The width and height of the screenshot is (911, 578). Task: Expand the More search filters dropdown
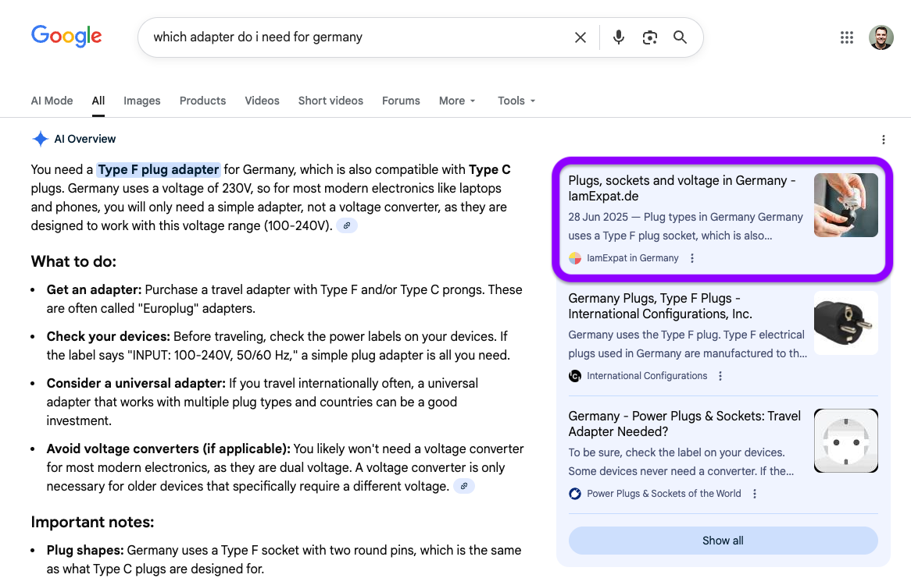click(457, 101)
